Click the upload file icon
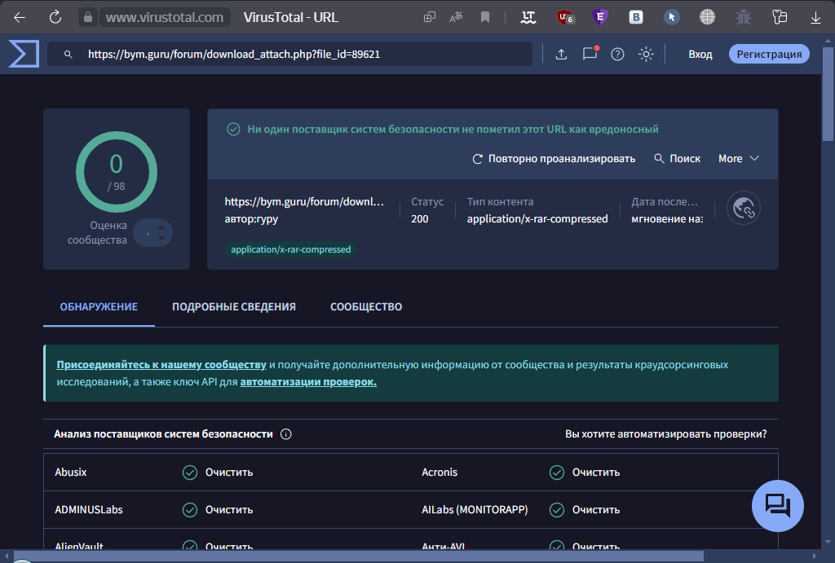 coord(561,54)
